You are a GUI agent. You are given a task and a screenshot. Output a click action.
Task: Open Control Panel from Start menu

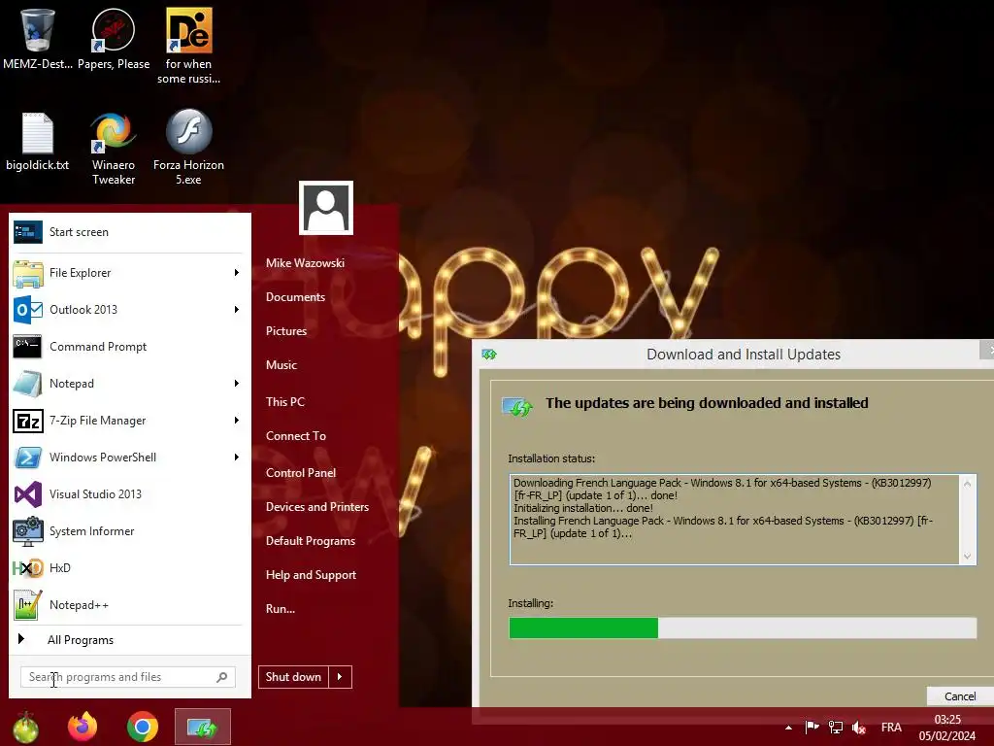click(x=301, y=473)
